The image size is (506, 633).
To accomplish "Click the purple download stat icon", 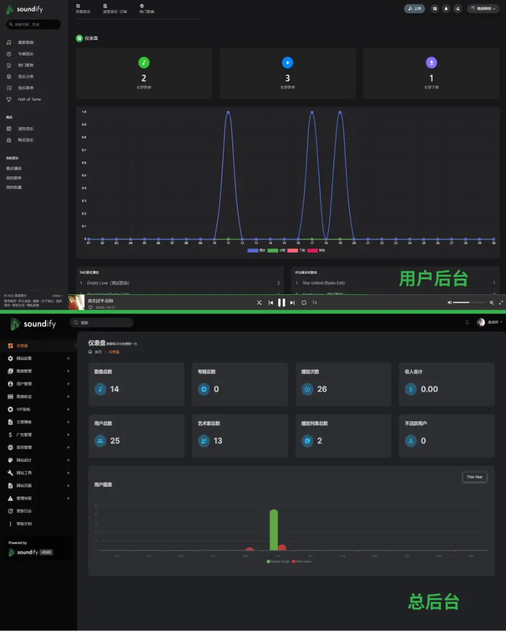I will click(431, 62).
